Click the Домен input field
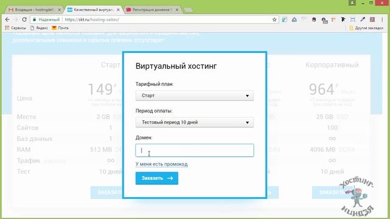 point(194,150)
